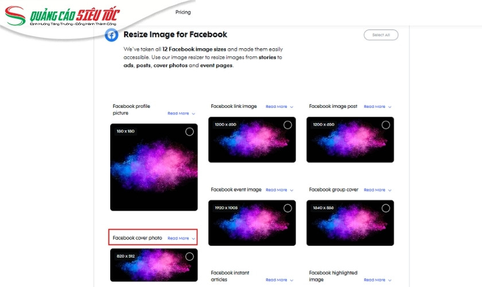The image size is (482, 287).
Task: Click the Facebook profile picture preview thumbnail
Action: (x=154, y=168)
